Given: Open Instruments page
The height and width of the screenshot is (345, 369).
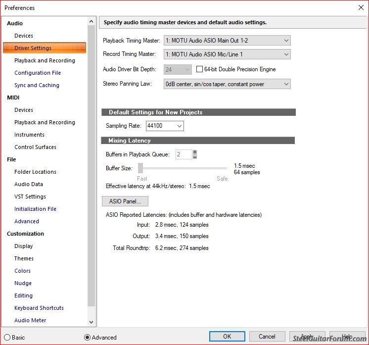Looking at the screenshot, I should coord(29,135).
